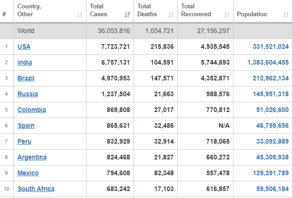The width and height of the screenshot is (293, 198).
Task: Select World total cases 36,053,816
Action: (x=114, y=31)
